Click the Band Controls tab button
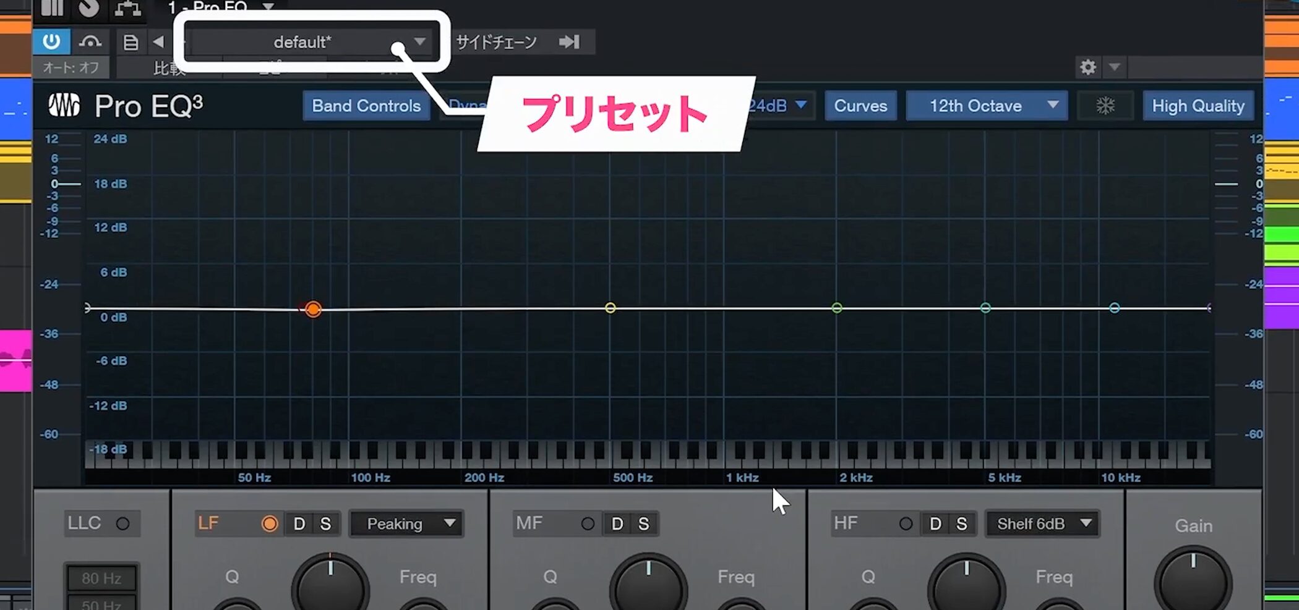The image size is (1299, 610). pos(366,106)
